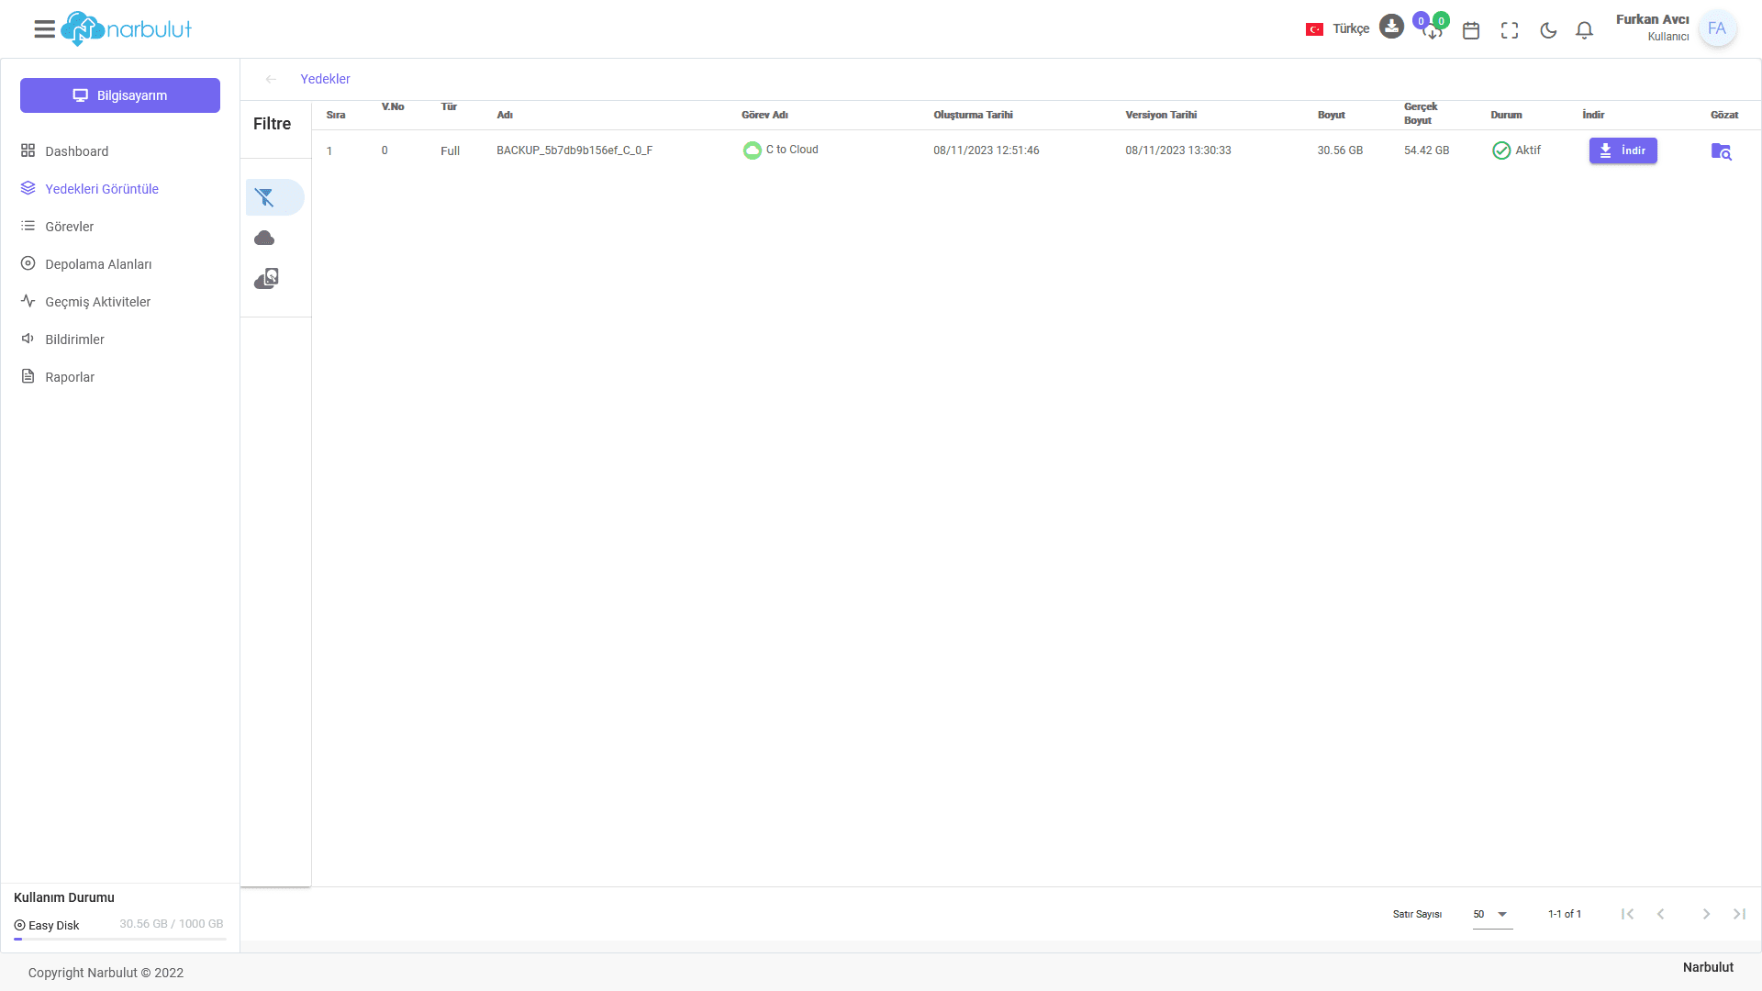
Task: Expand the rows per page dropdown
Action: [x=1492, y=914]
